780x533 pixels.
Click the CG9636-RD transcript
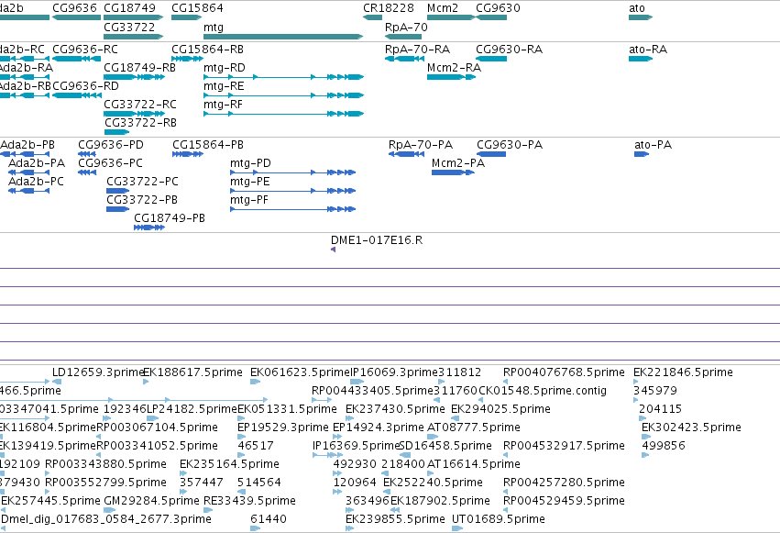77,95
